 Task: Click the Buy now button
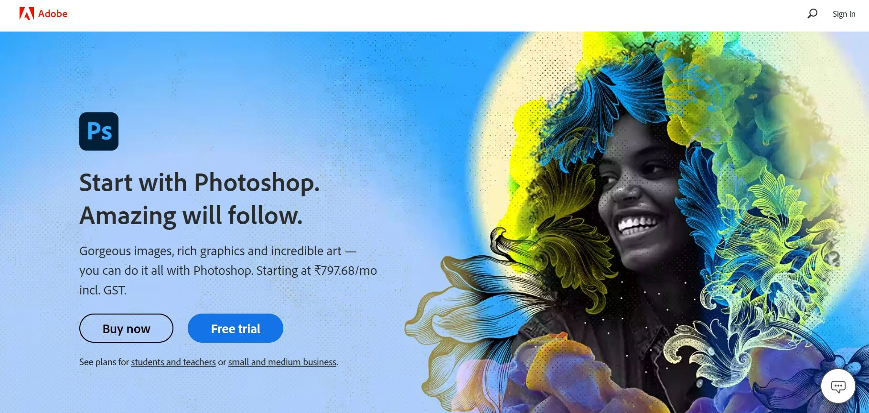(126, 328)
